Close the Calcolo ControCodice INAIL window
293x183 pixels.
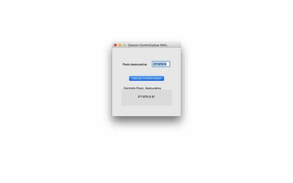pos(115,45)
